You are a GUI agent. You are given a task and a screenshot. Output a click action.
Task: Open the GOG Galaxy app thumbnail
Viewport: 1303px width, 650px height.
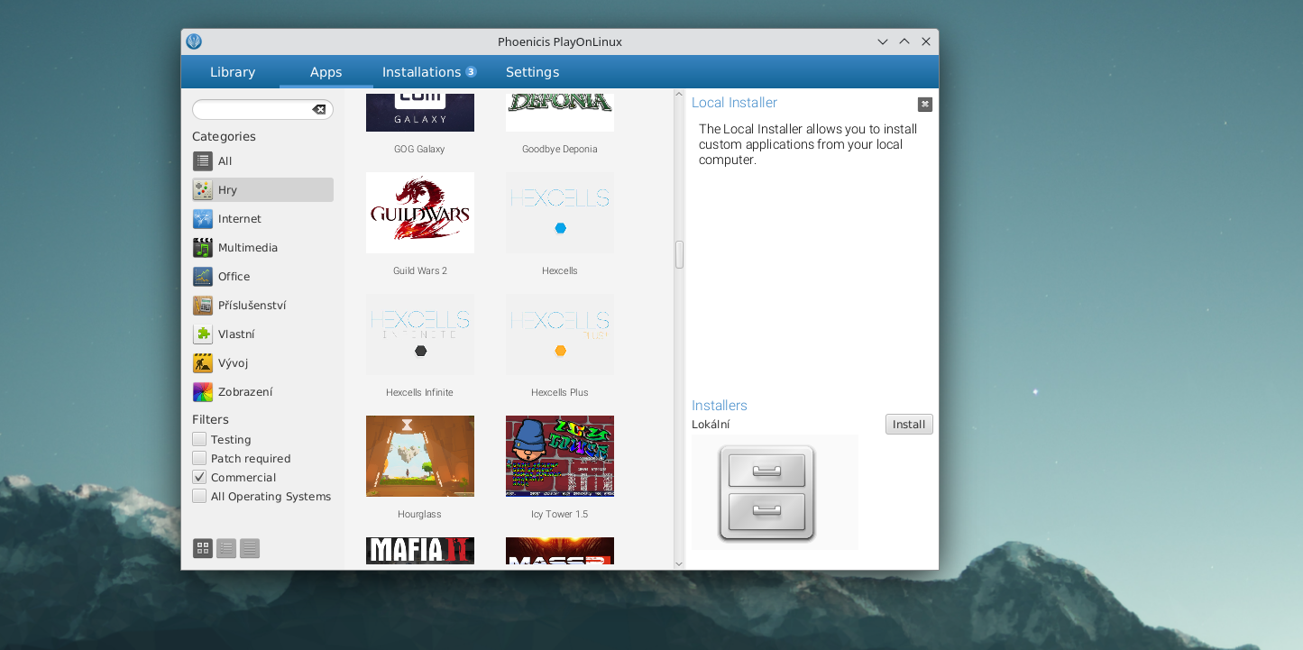pos(420,112)
